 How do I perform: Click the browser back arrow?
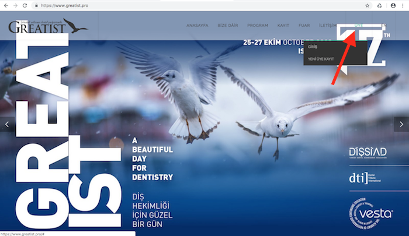[6, 5]
